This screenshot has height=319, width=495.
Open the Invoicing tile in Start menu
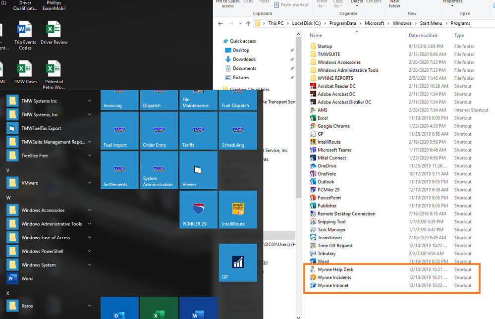click(x=119, y=100)
